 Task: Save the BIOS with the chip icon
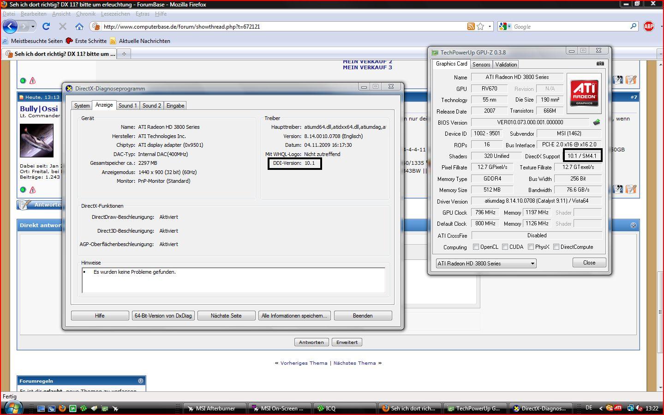coord(597,122)
